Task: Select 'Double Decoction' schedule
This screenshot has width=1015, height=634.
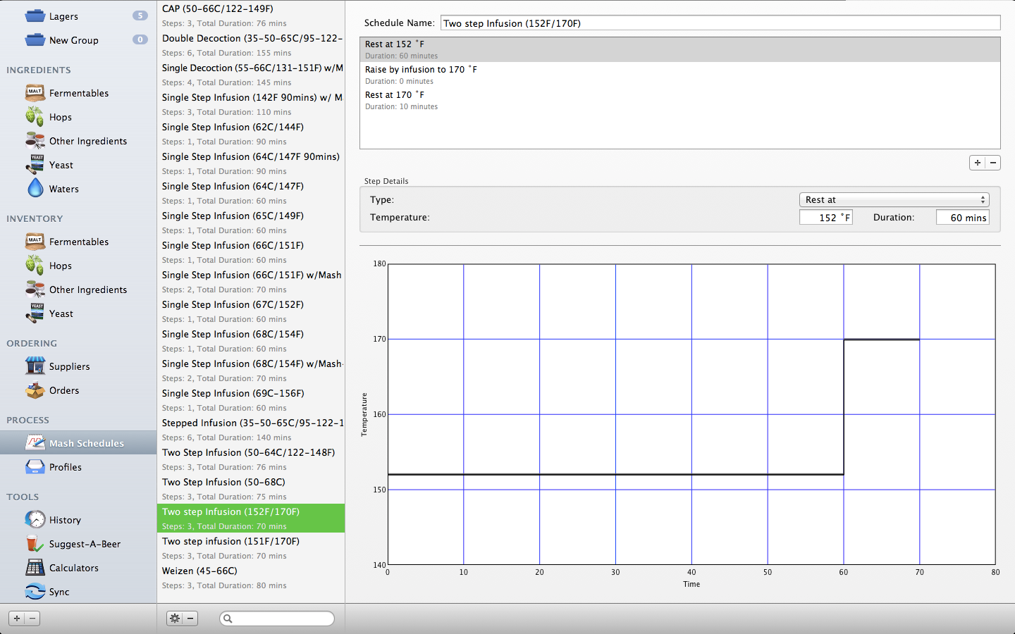Action: pyautogui.click(x=251, y=45)
